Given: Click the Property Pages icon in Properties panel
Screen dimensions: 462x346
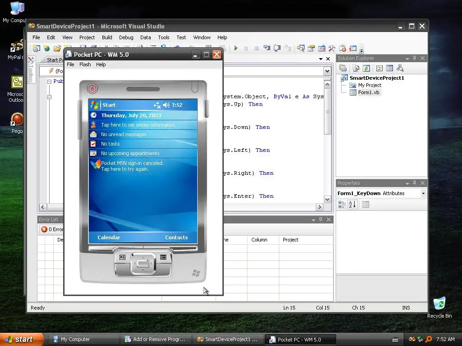Looking at the screenshot, I should [x=365, y=205].
